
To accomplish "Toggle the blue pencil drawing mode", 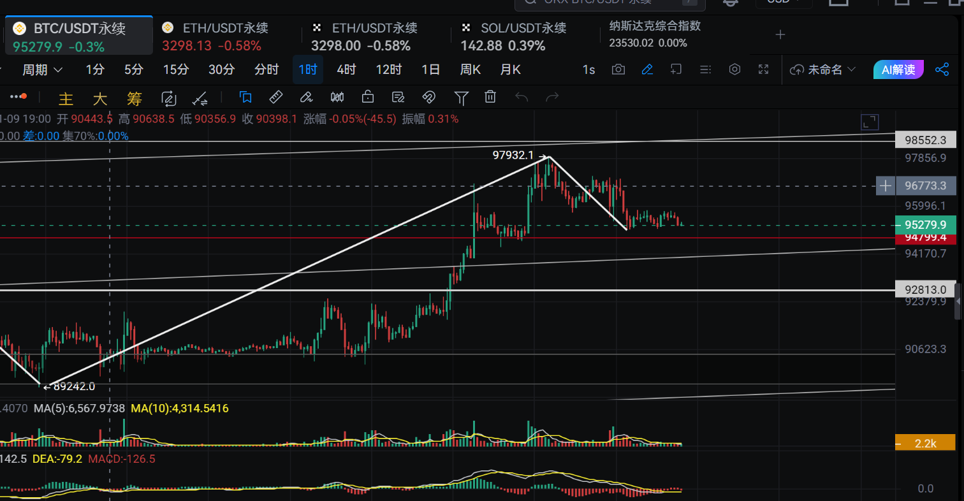I will pyautogui.click(x=647, y=69).
